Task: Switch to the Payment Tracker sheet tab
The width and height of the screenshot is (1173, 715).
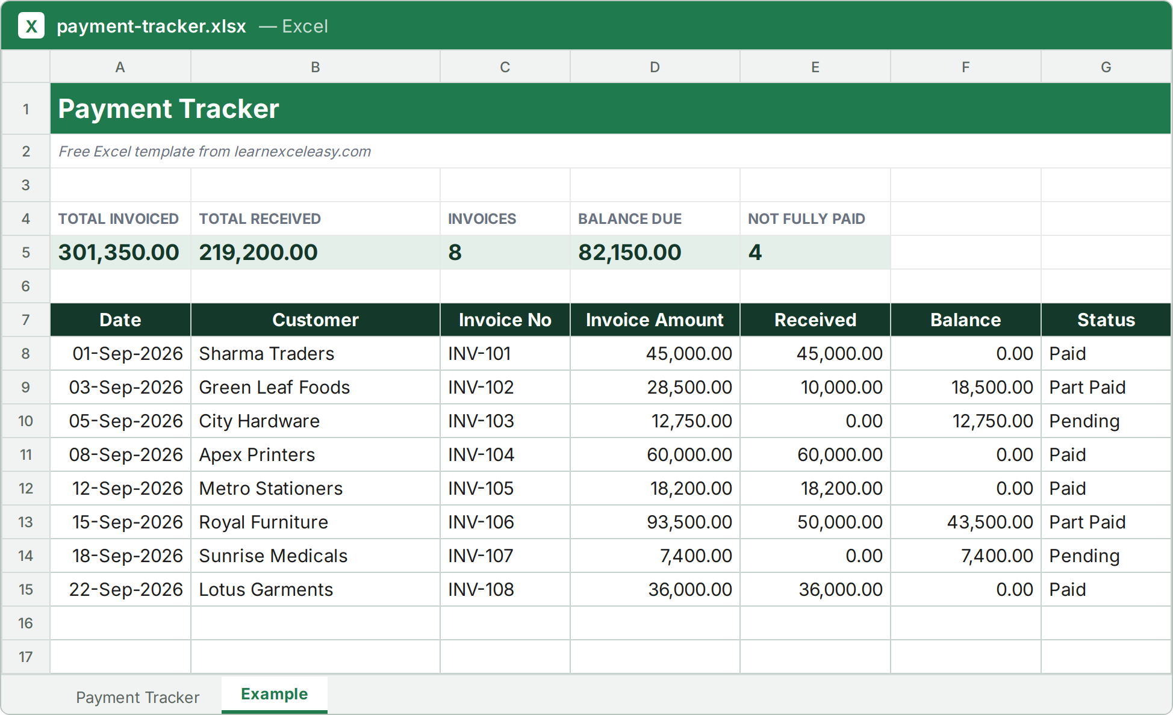Action: 137,697
